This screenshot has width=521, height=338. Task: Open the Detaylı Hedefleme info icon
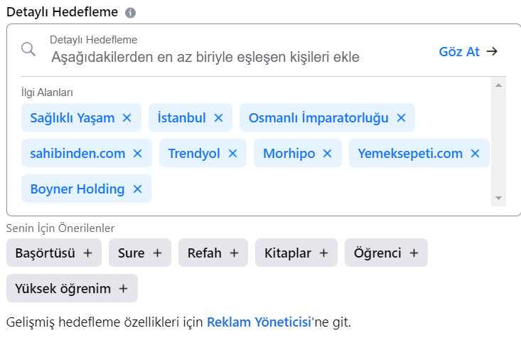point(130,13)
